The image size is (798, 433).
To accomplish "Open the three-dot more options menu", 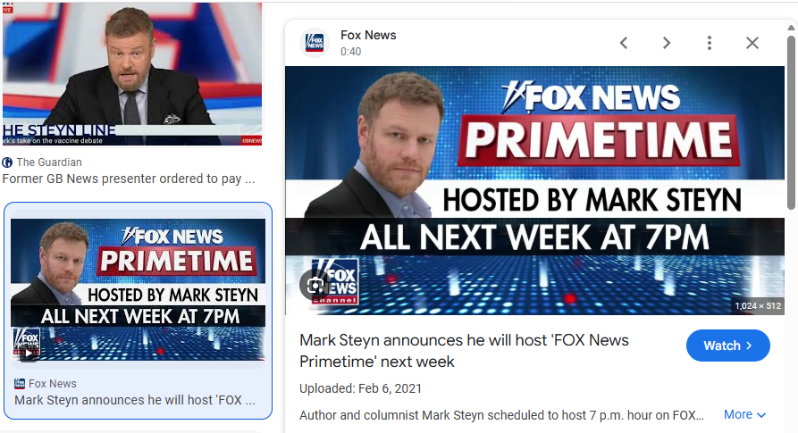I will pyautogui.click(x=709, y=43).
